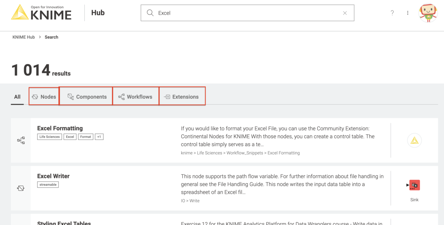The height and width of the screenshot is (225, 444).
Task: Open the Styling Excel Tables result
Action: coord(64,223)
